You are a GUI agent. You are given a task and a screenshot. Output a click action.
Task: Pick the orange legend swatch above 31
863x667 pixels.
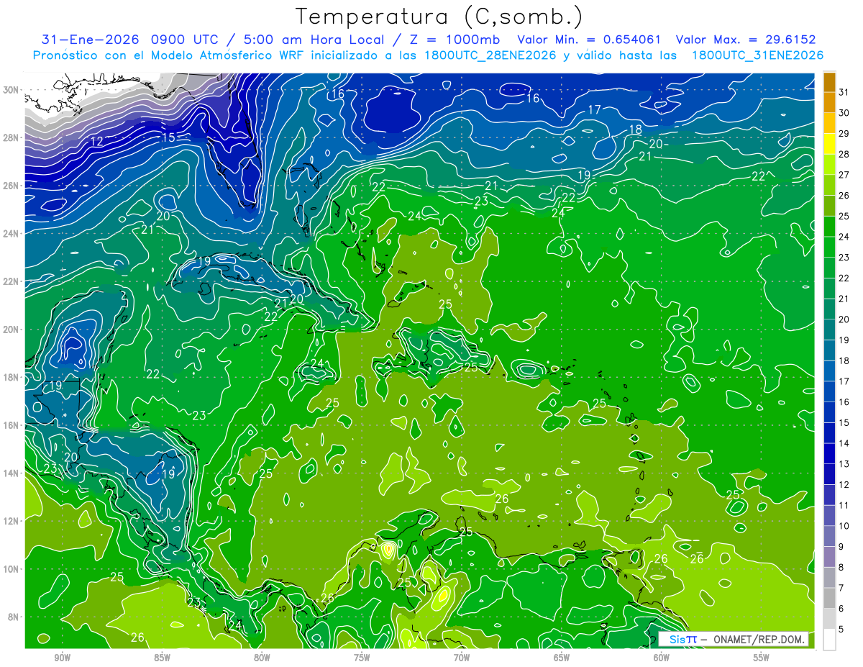point(829,82)
